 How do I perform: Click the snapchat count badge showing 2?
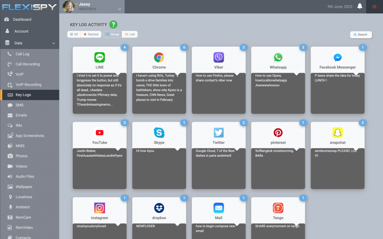click(x=363, y=123)
